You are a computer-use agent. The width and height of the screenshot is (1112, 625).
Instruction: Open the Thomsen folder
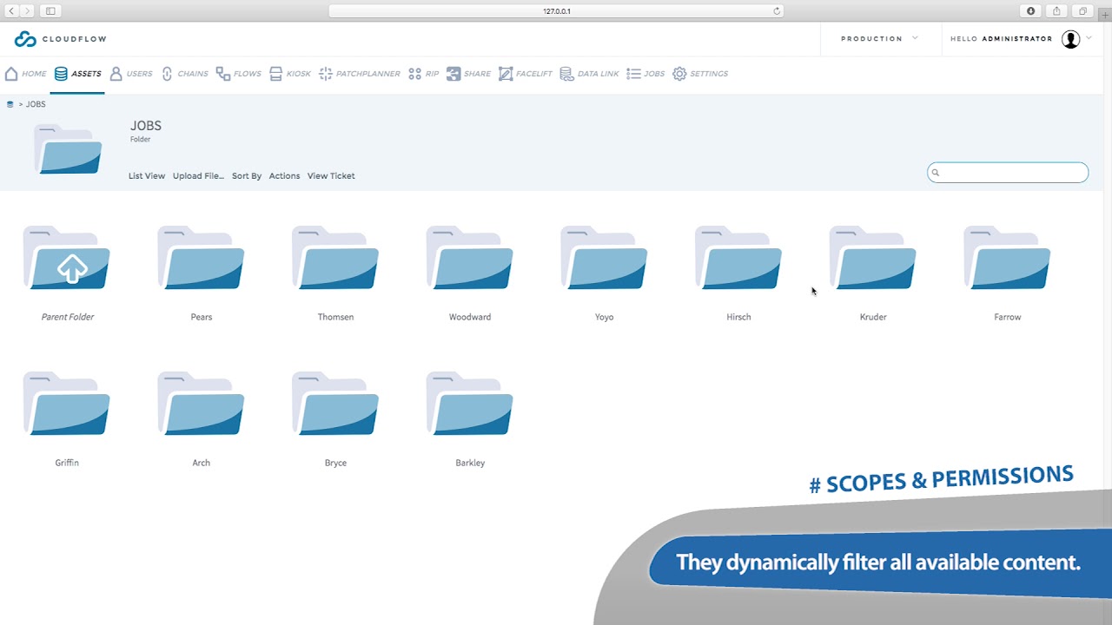point(335,258)
